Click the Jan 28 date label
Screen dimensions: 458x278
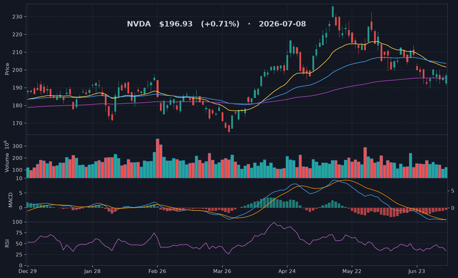pos(92,271)
